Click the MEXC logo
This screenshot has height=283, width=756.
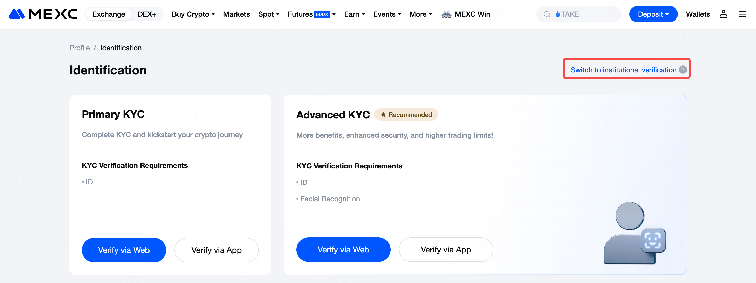(43, 14)
